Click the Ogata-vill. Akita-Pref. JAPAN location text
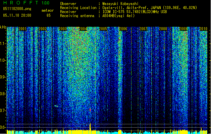Image resolution: width=211 pixels, height=134 pixels. (150, 8)
